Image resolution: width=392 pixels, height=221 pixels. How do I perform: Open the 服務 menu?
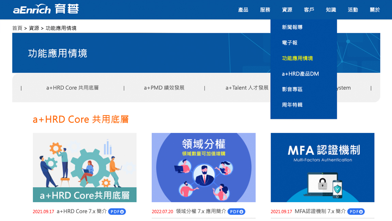click(265, 10)
